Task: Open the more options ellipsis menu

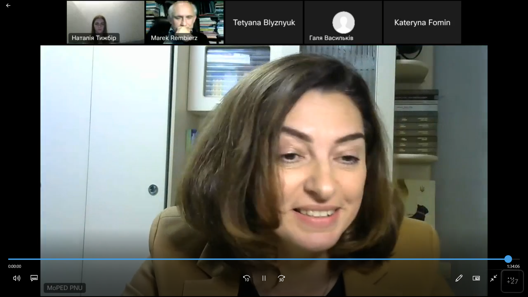Action: (511, 278)
